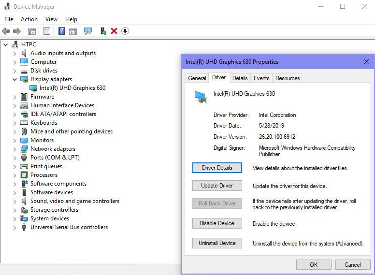Click the Driver Details button
Viewport: 375px width, 275px height.
217,168
